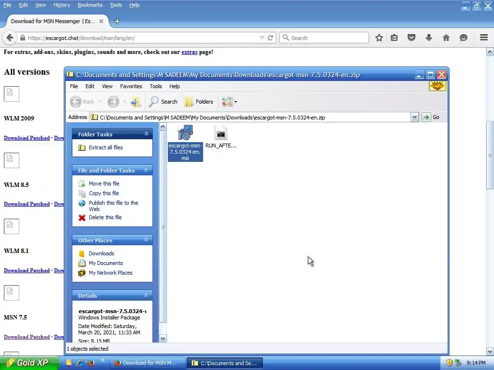494x370 pixels.
Task: Click the Explorer Back button
Action: 82,102
